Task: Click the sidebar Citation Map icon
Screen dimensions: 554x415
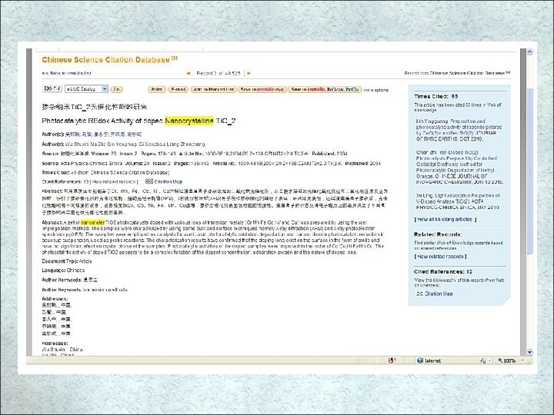Action: point(420,294)
